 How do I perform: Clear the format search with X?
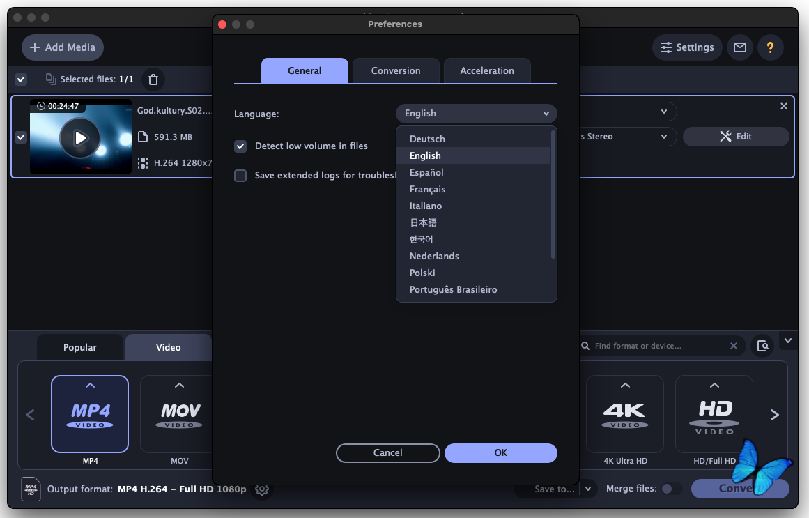click(734, 346)
